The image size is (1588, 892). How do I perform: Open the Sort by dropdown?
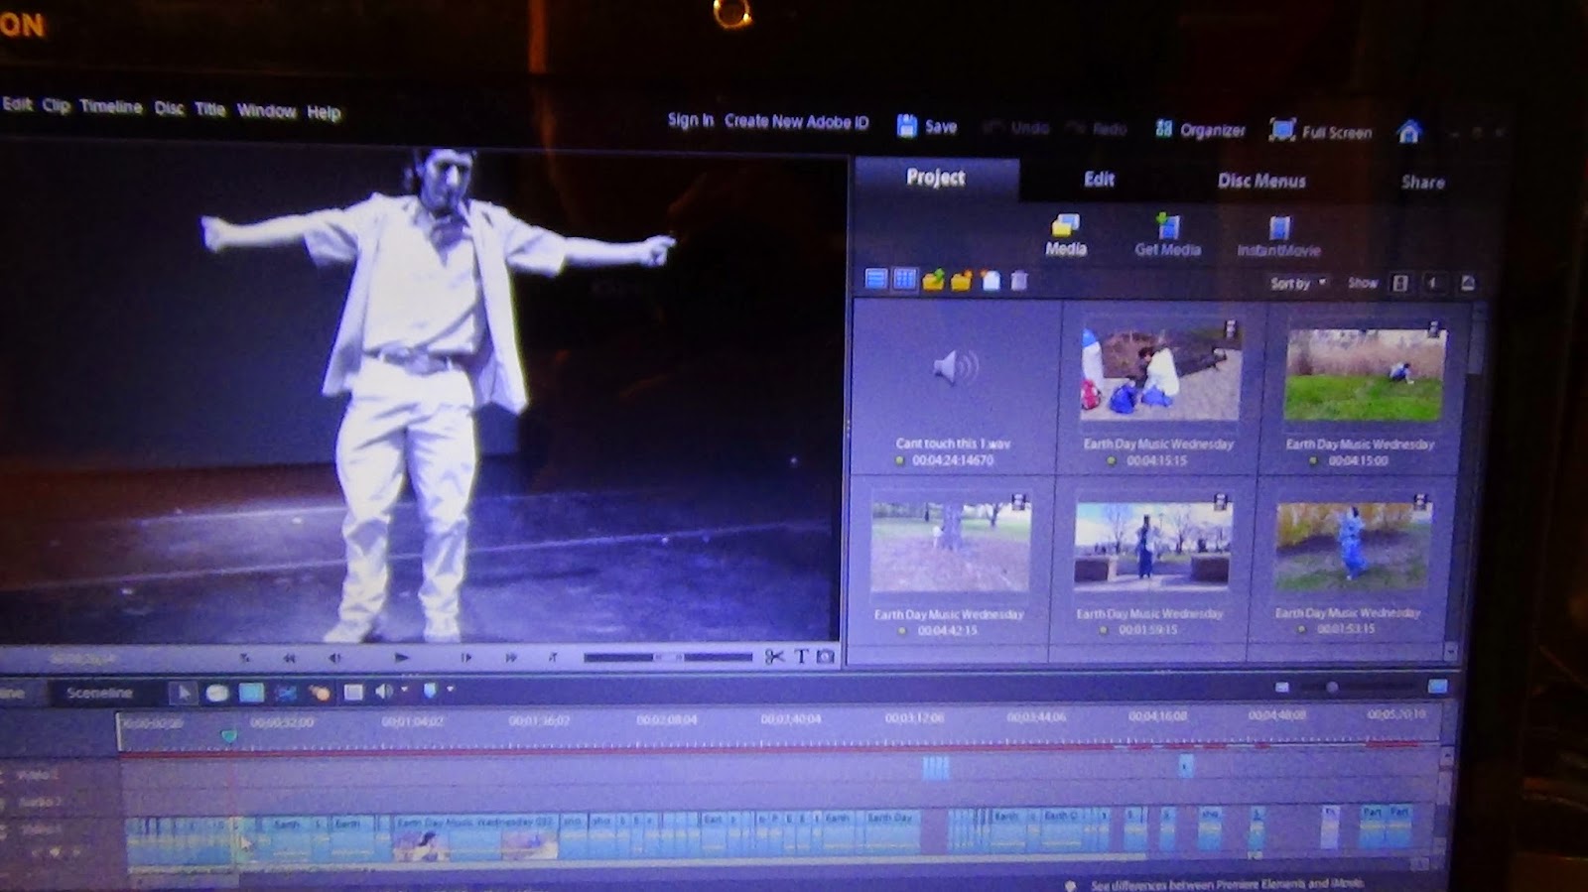(x=1298, y=284)
